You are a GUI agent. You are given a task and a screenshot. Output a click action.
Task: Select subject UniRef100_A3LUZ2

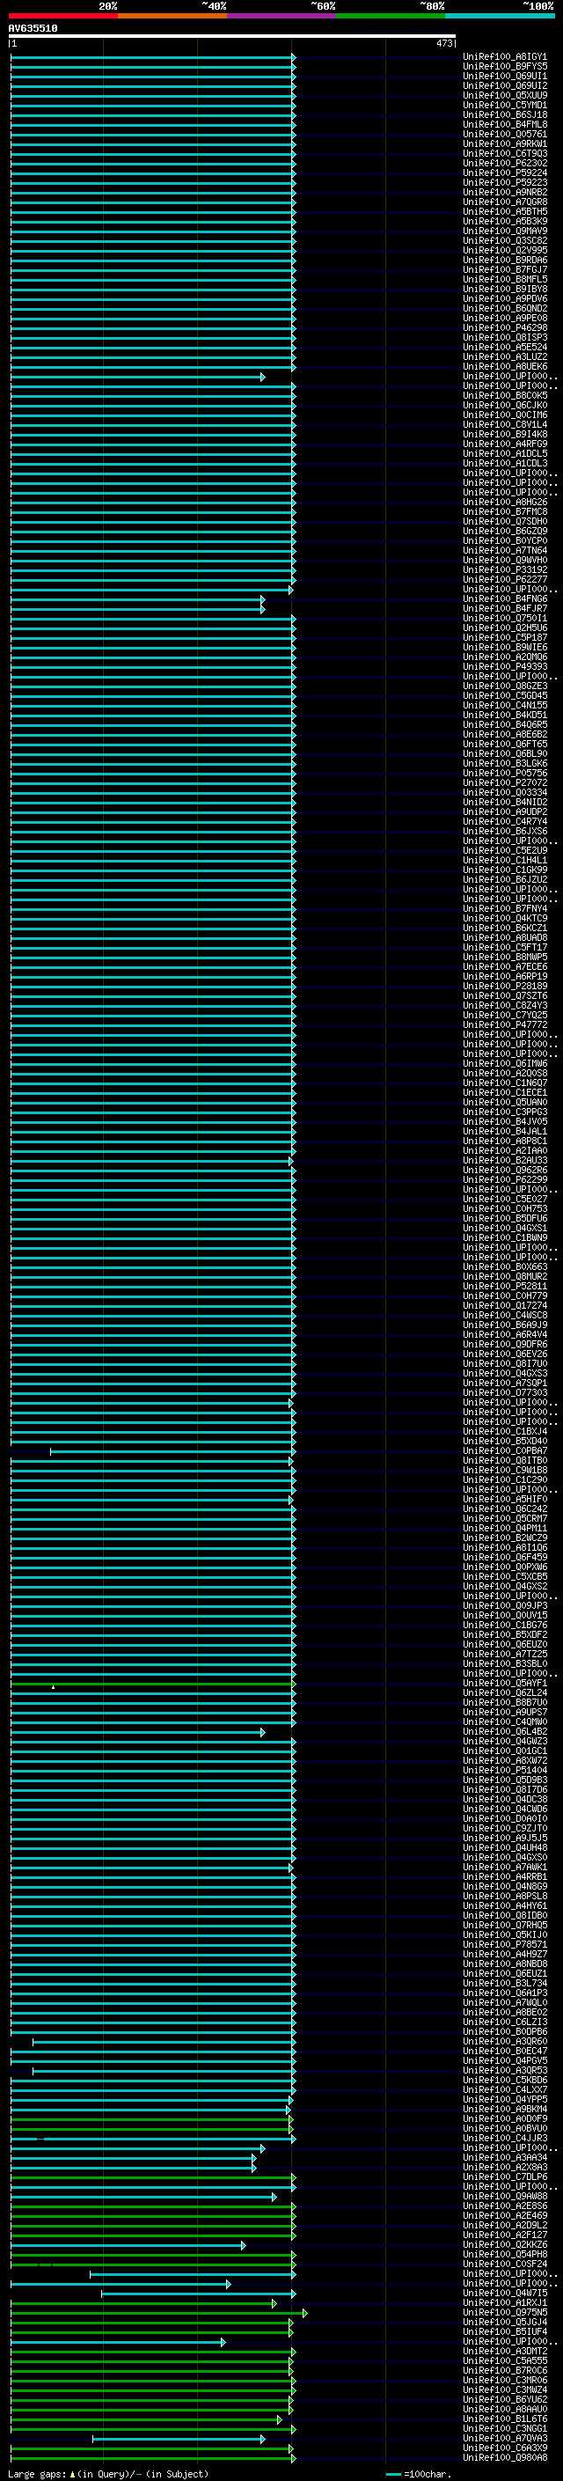tap(505, 357)
